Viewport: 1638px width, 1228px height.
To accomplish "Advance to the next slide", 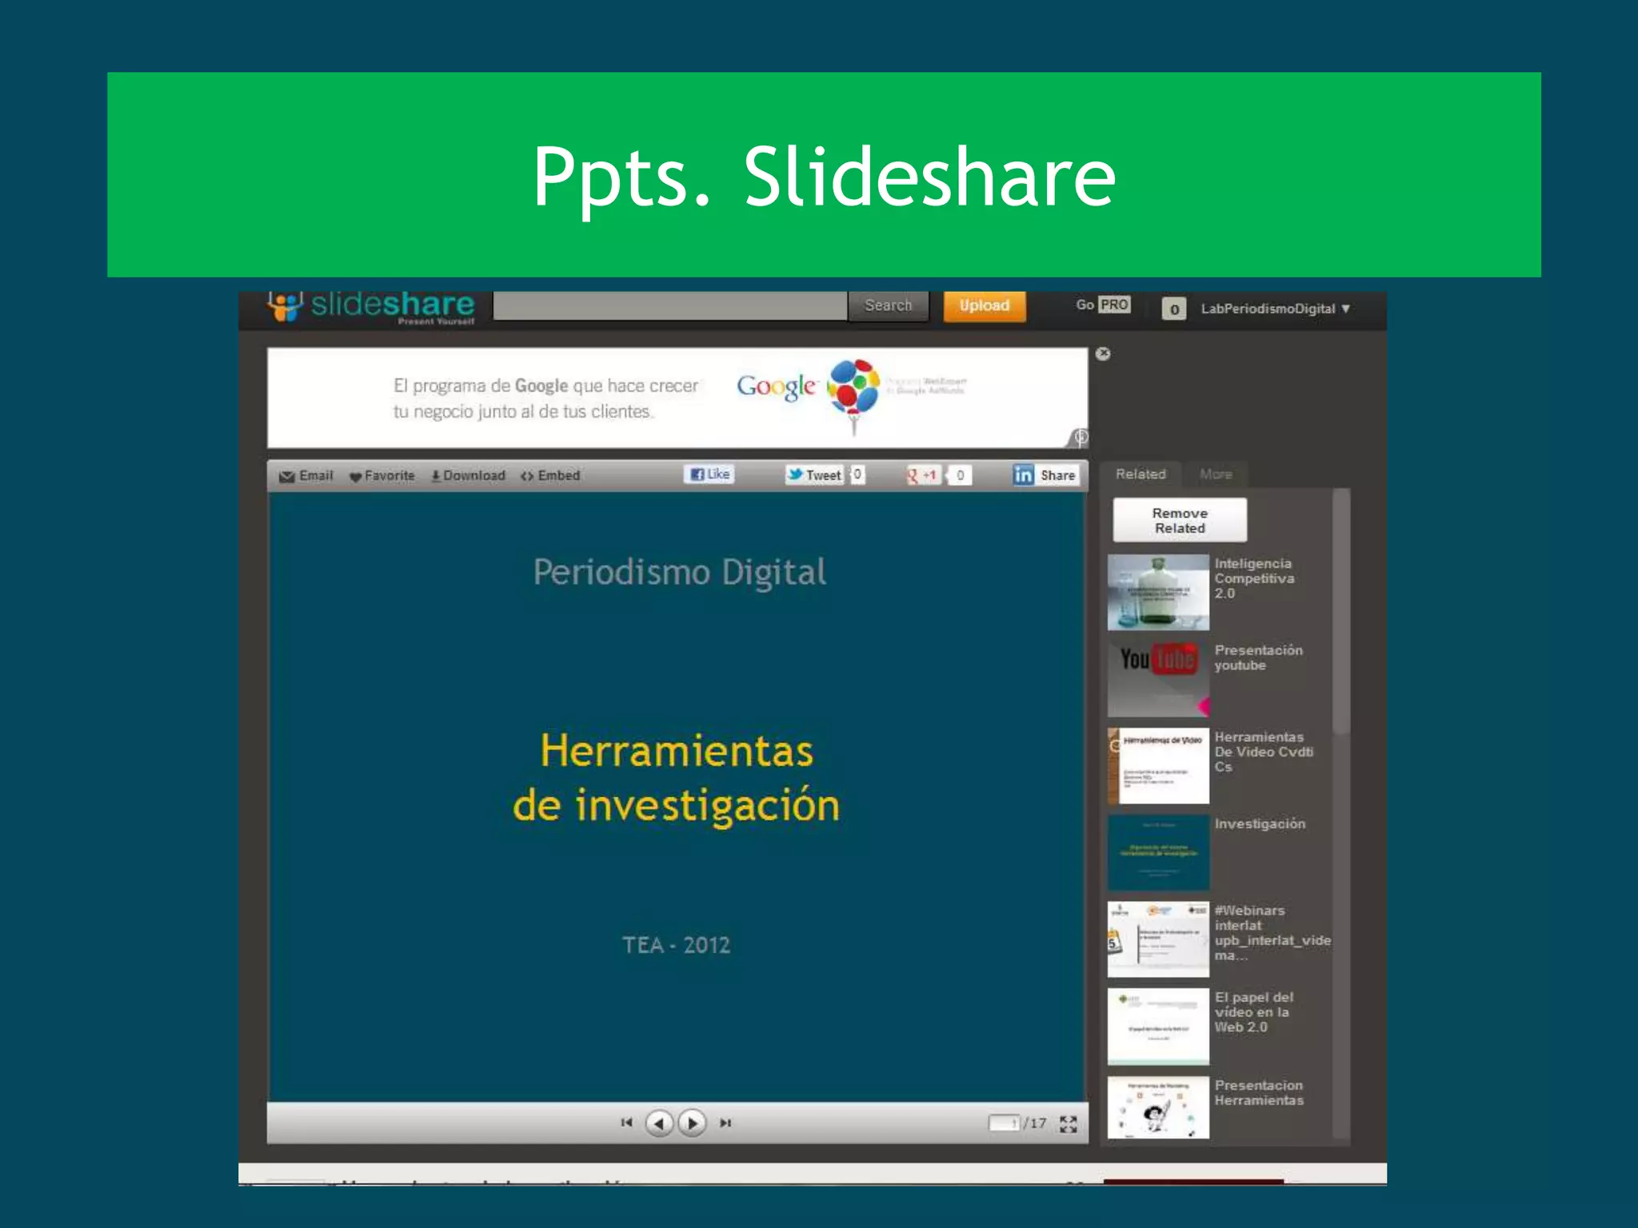I will tap(692, 1123).
